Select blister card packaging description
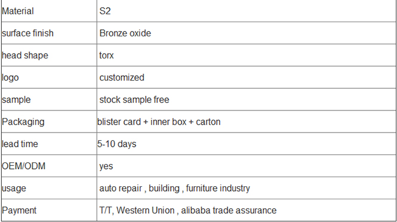This screenshot has height=222, width=397. pos(159,122)
